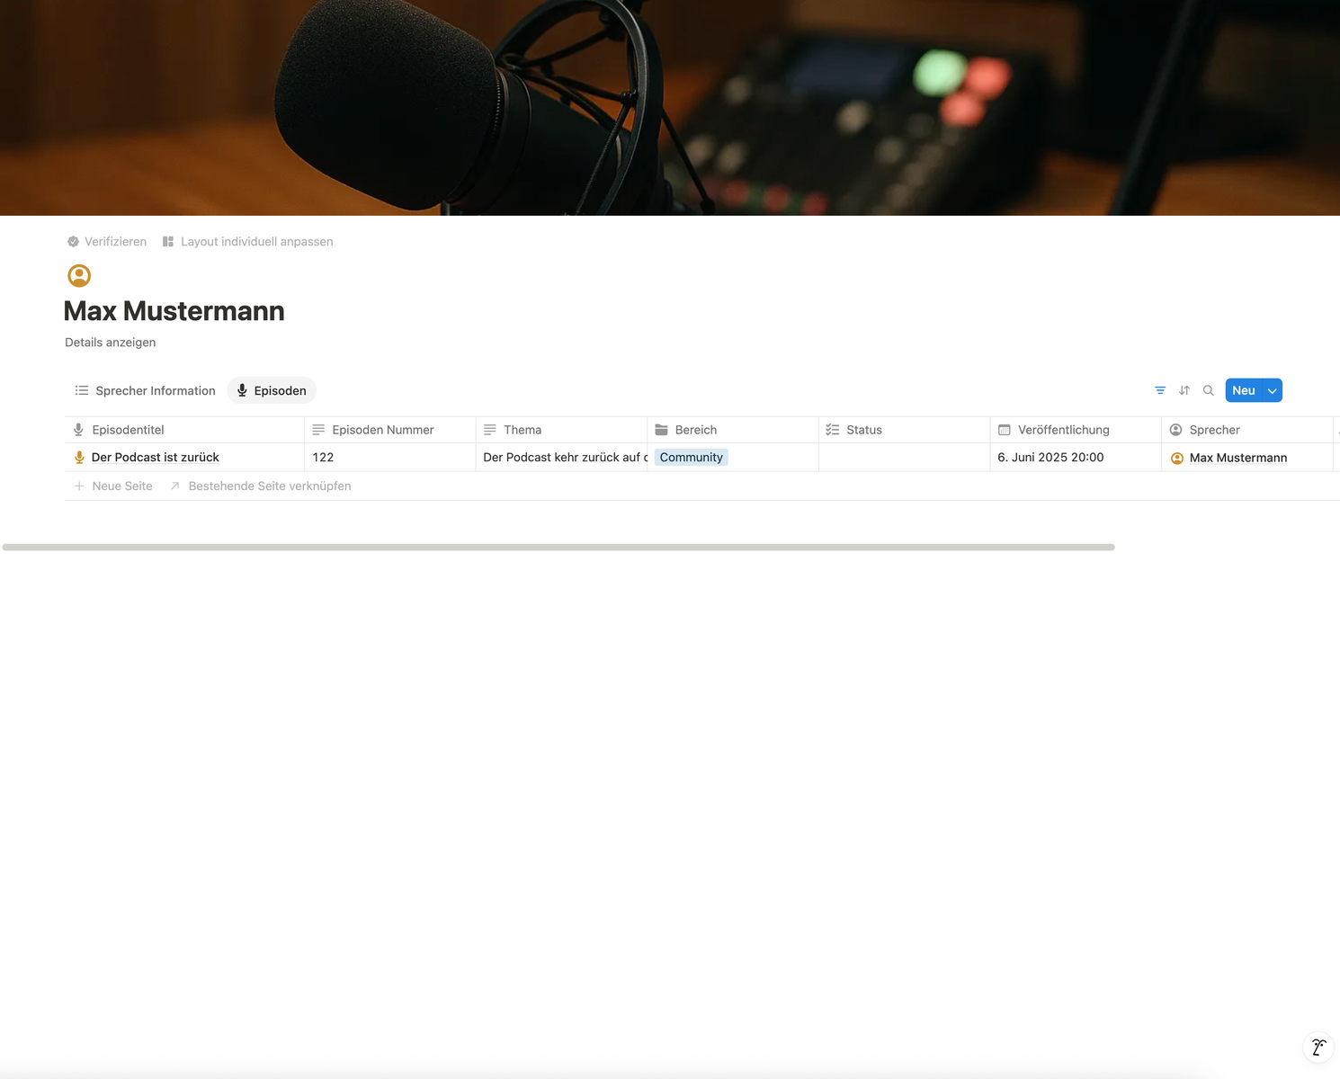The image size is (1340, 1079).
Task: Open Layout individuell anpassen
Action: [247, 242]
